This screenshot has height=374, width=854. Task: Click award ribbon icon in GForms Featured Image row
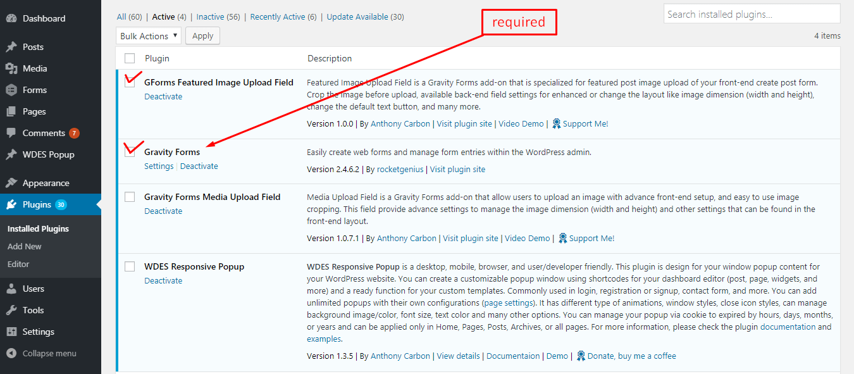click(556, 124)
